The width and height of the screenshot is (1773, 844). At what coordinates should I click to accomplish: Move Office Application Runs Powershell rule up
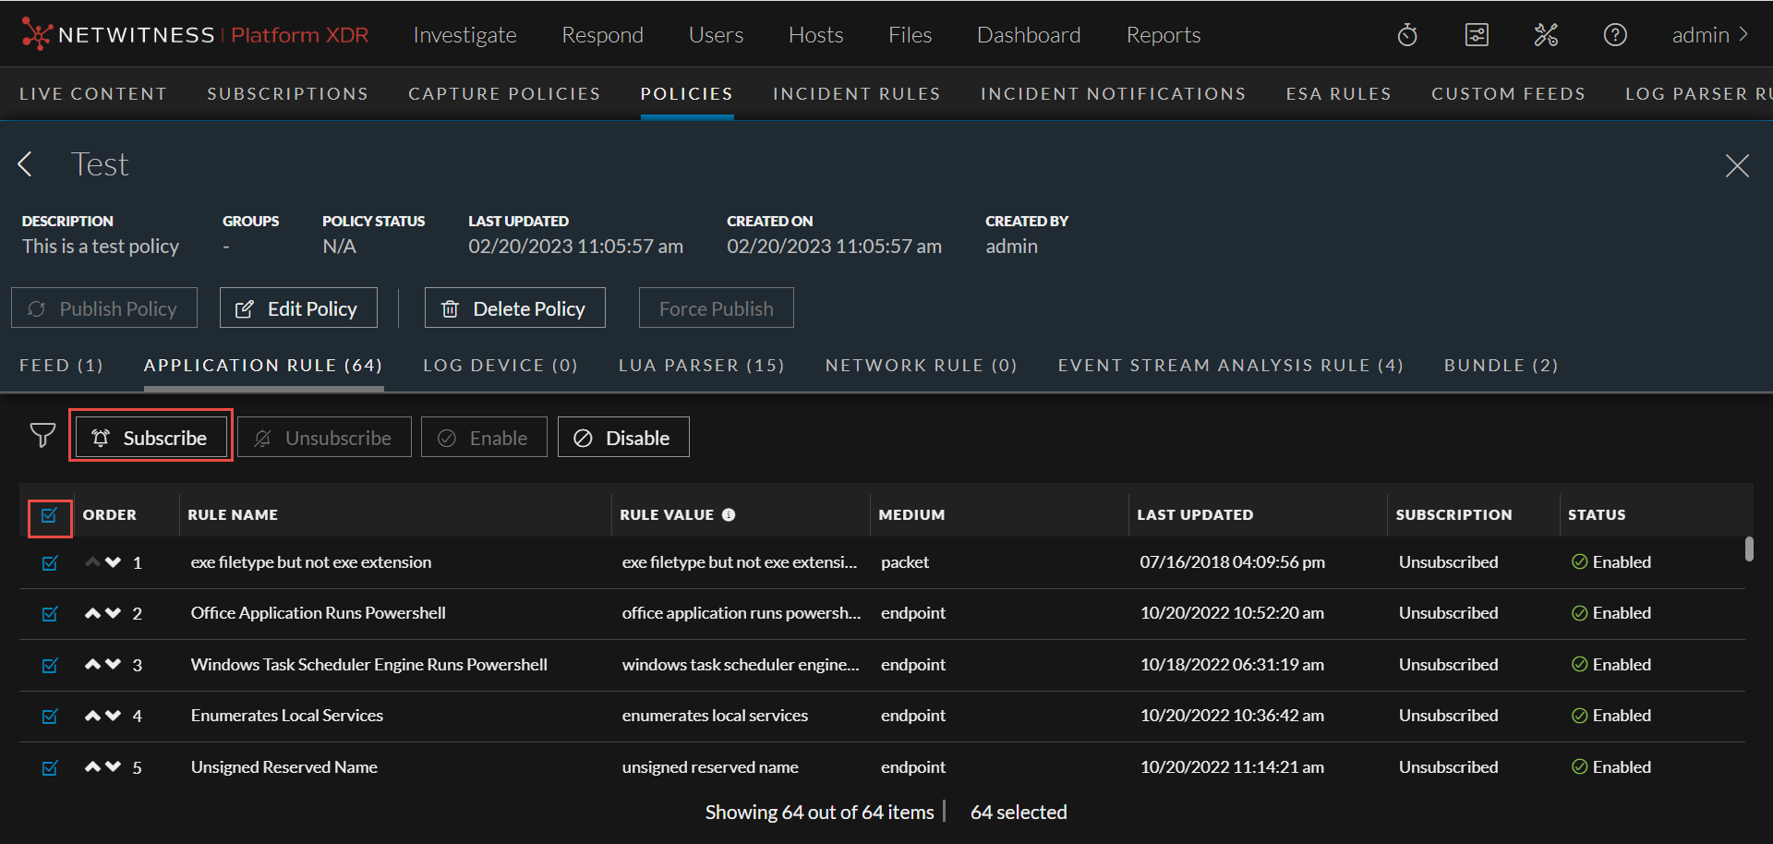pos(92,613)
